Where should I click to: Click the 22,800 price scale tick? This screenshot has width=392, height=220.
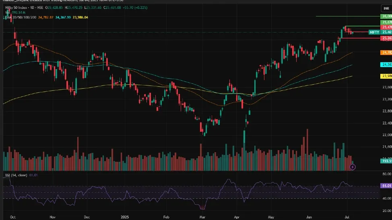click(387, 111)
